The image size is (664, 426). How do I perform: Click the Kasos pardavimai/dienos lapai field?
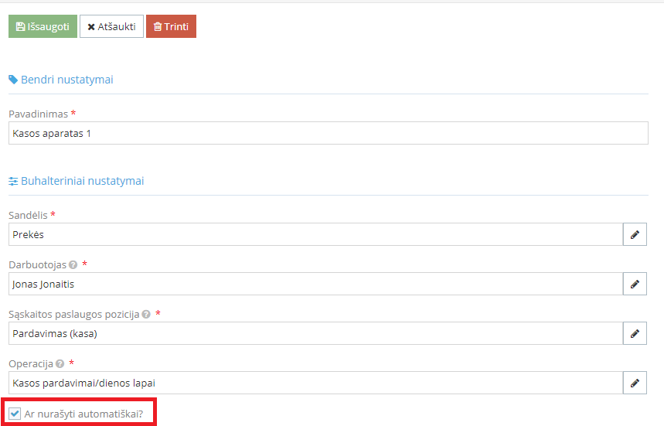click(315, 383)
